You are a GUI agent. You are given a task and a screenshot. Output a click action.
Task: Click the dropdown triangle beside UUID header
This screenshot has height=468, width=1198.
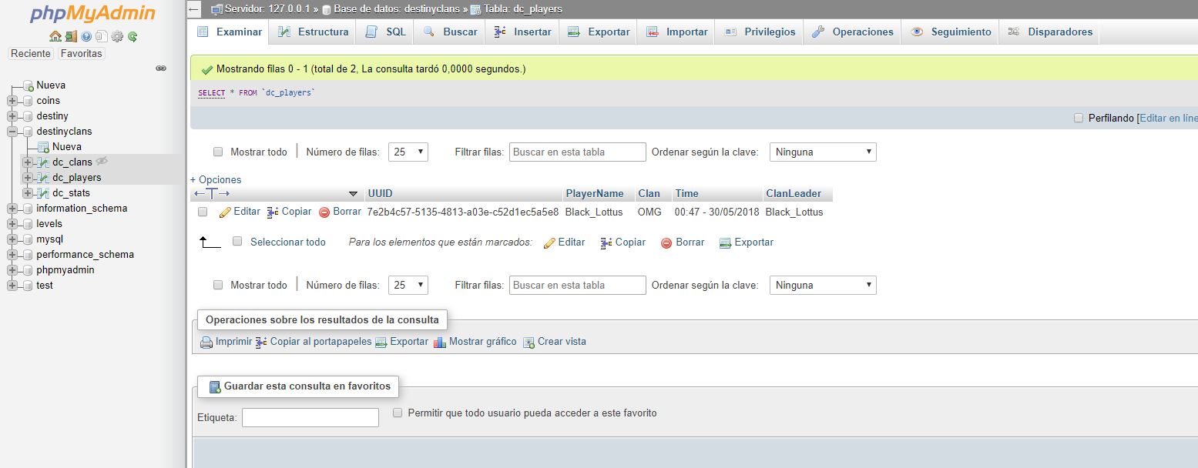(354, 194)
